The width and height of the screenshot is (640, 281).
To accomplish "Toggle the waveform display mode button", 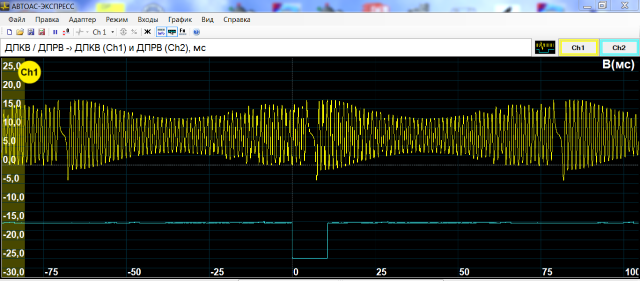I will tap(172, 32).
